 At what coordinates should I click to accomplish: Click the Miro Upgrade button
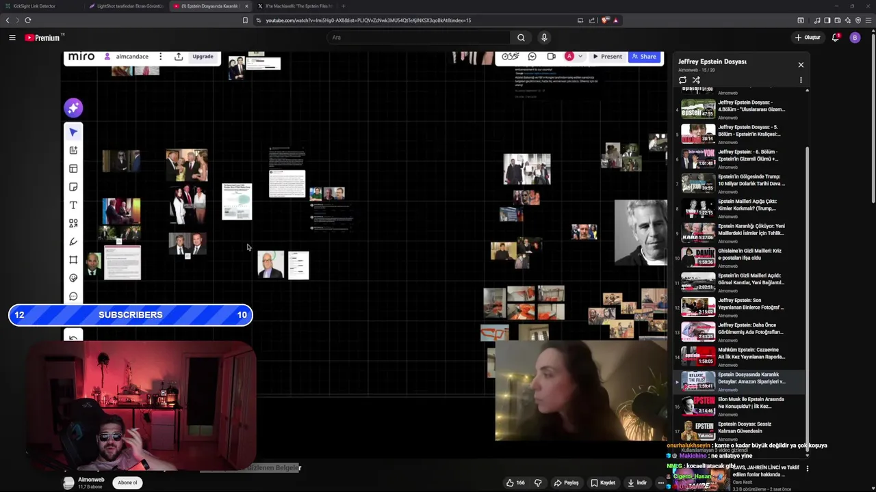(x=203, y=57)
